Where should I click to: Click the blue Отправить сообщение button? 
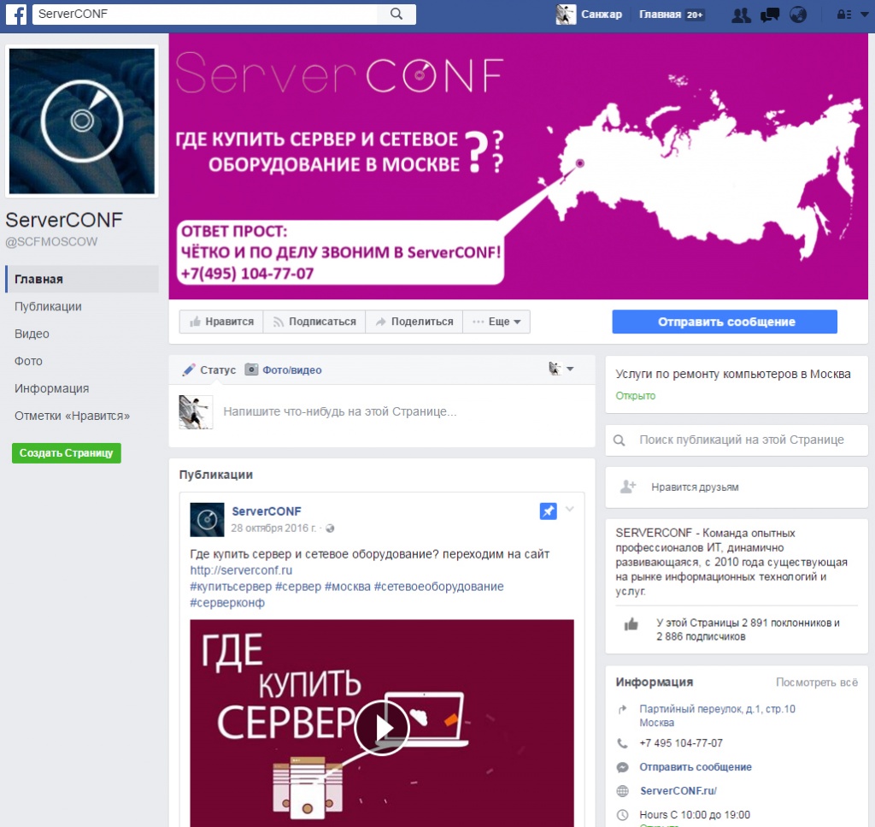(725, 322)
